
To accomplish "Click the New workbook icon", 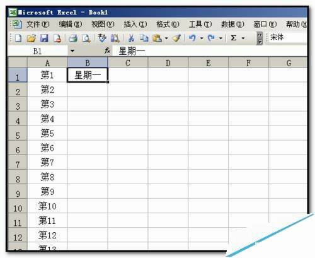I will click(18, 38).
